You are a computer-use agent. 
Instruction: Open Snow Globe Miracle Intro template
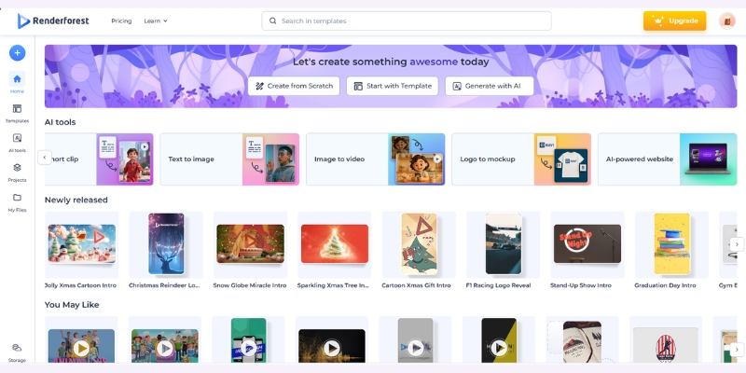coord(250,244)
